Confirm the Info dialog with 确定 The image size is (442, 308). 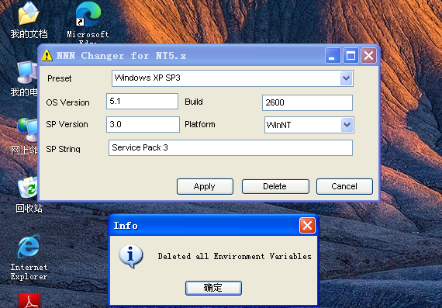213,288
